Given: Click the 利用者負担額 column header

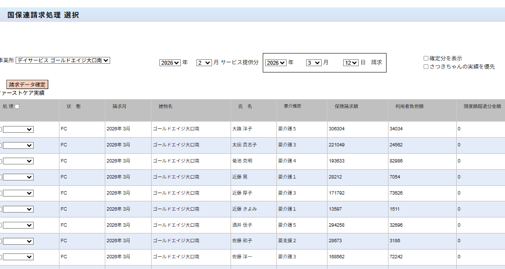Looking at the screenshot, I should point(406,106).
